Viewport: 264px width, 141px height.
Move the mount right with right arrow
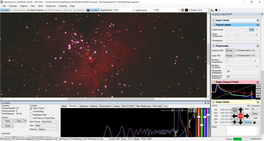pos(247,116)
